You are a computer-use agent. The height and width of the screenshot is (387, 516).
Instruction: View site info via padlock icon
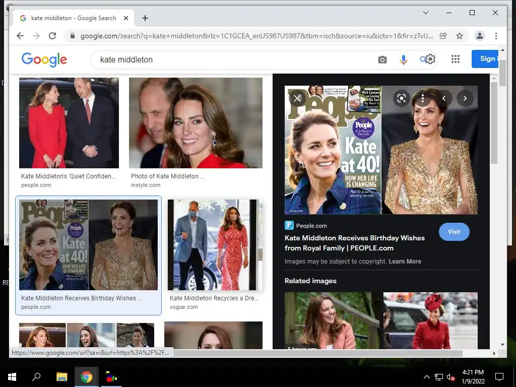pos(73,36)
